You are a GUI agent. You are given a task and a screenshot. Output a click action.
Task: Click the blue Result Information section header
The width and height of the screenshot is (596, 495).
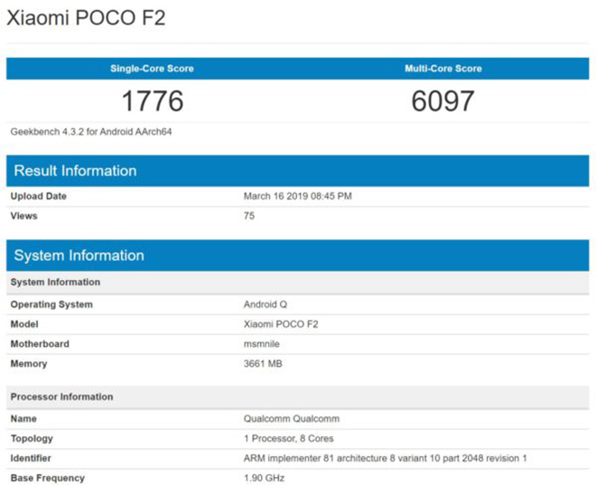point(76,171)
